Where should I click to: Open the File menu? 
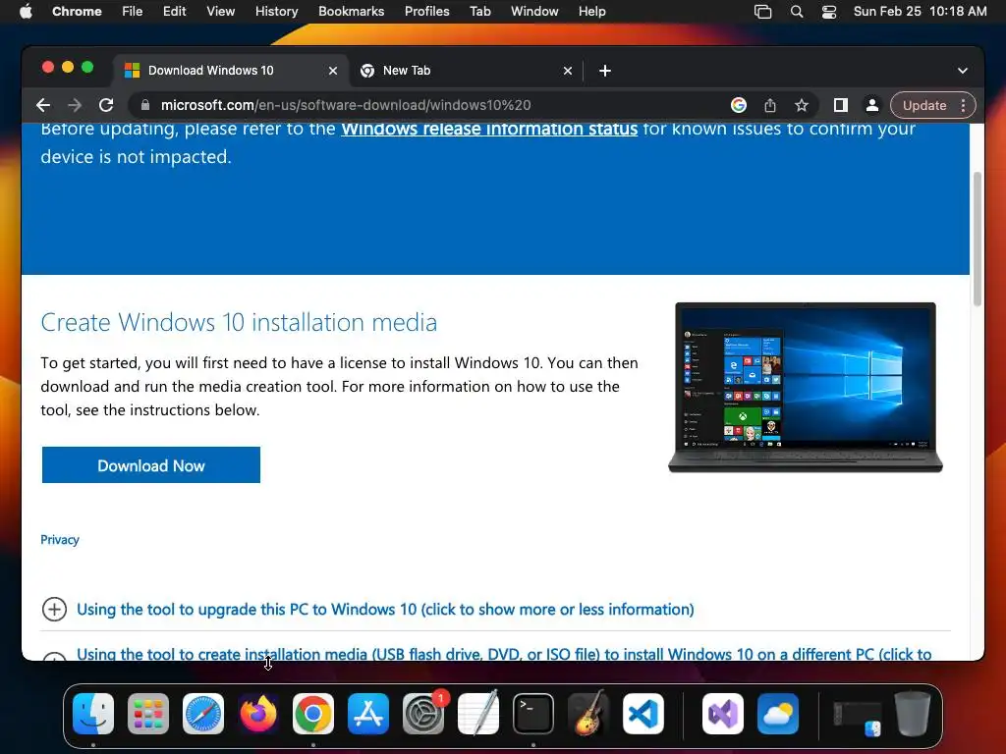pyautogui.click(x=133, y=12)
